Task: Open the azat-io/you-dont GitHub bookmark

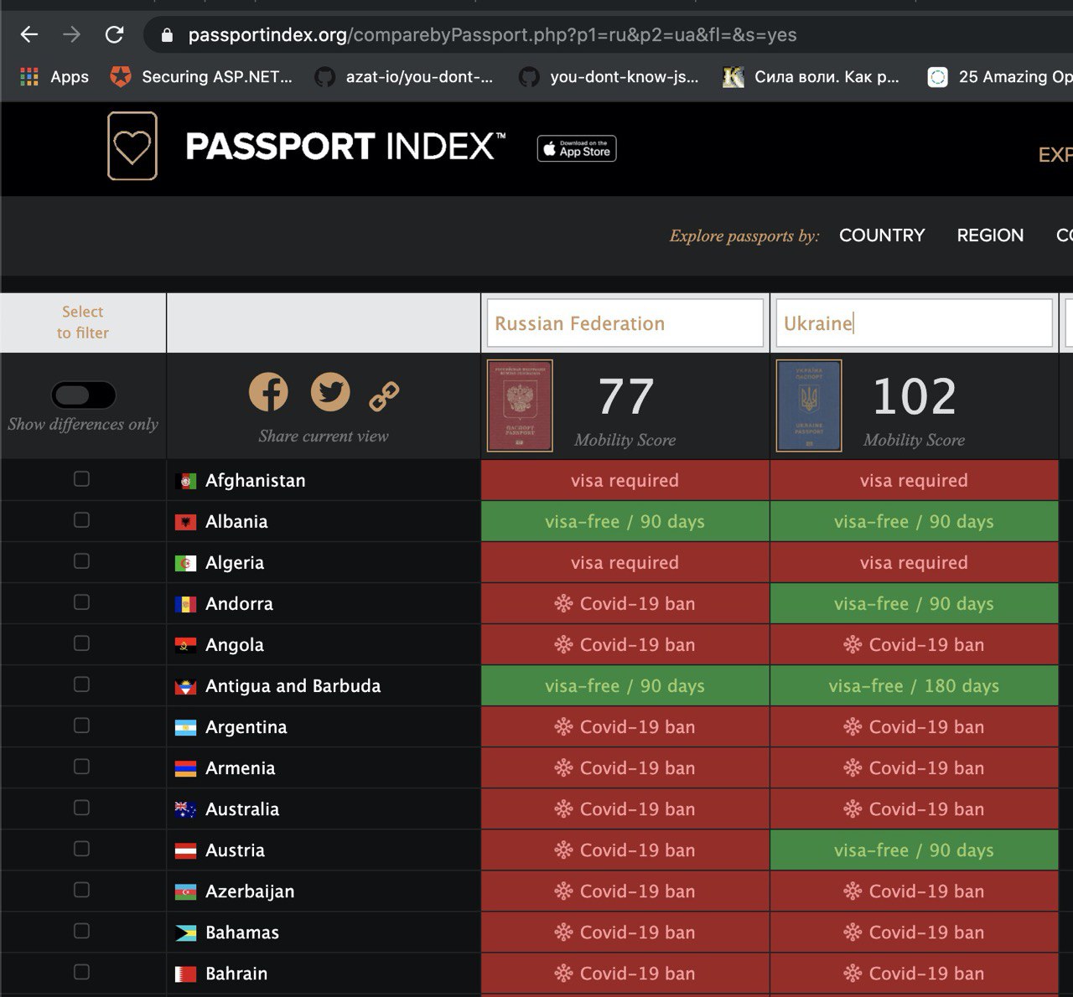Action: coord(404,77)
